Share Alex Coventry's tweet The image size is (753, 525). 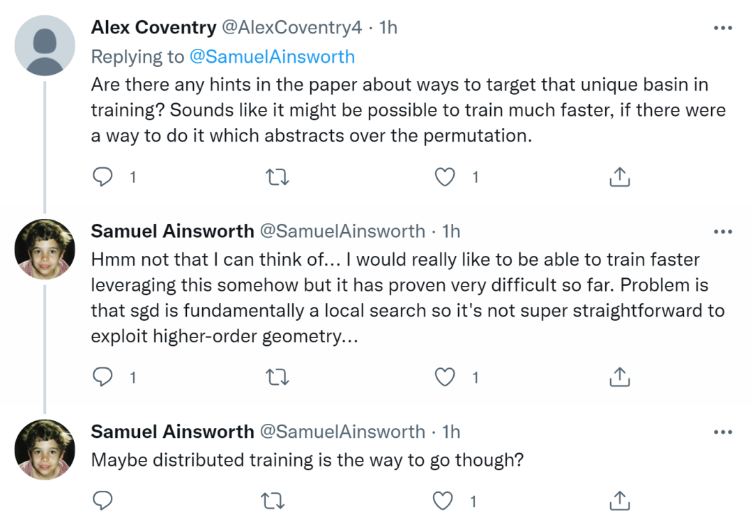click(619, 177)
